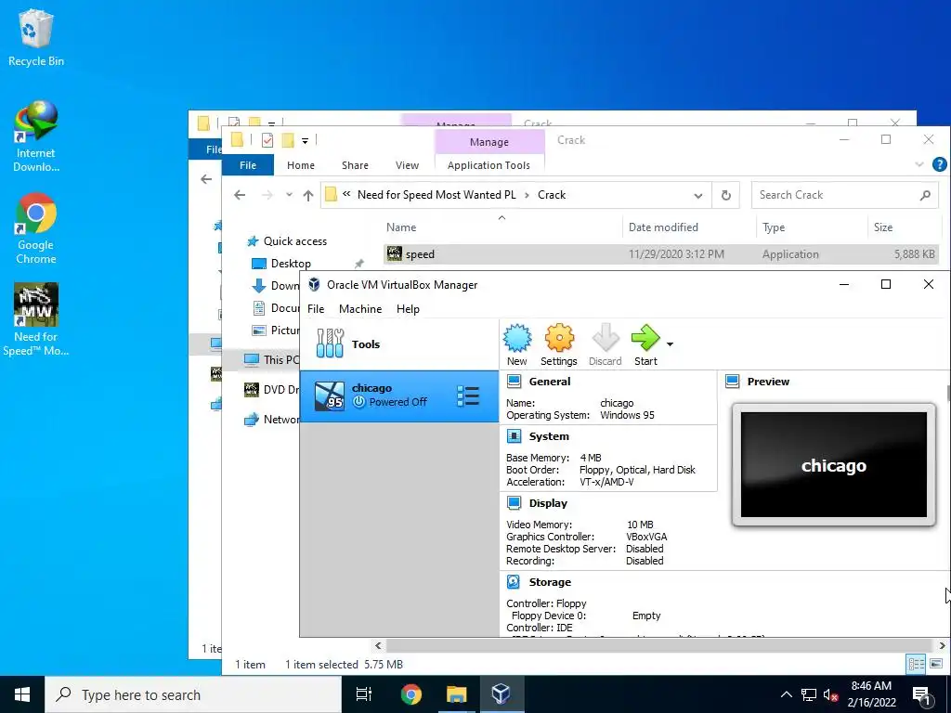The height and width of the screenshot is (713, 951).
Task: Click the New virtual machine icon
Action: click(516, 345)
